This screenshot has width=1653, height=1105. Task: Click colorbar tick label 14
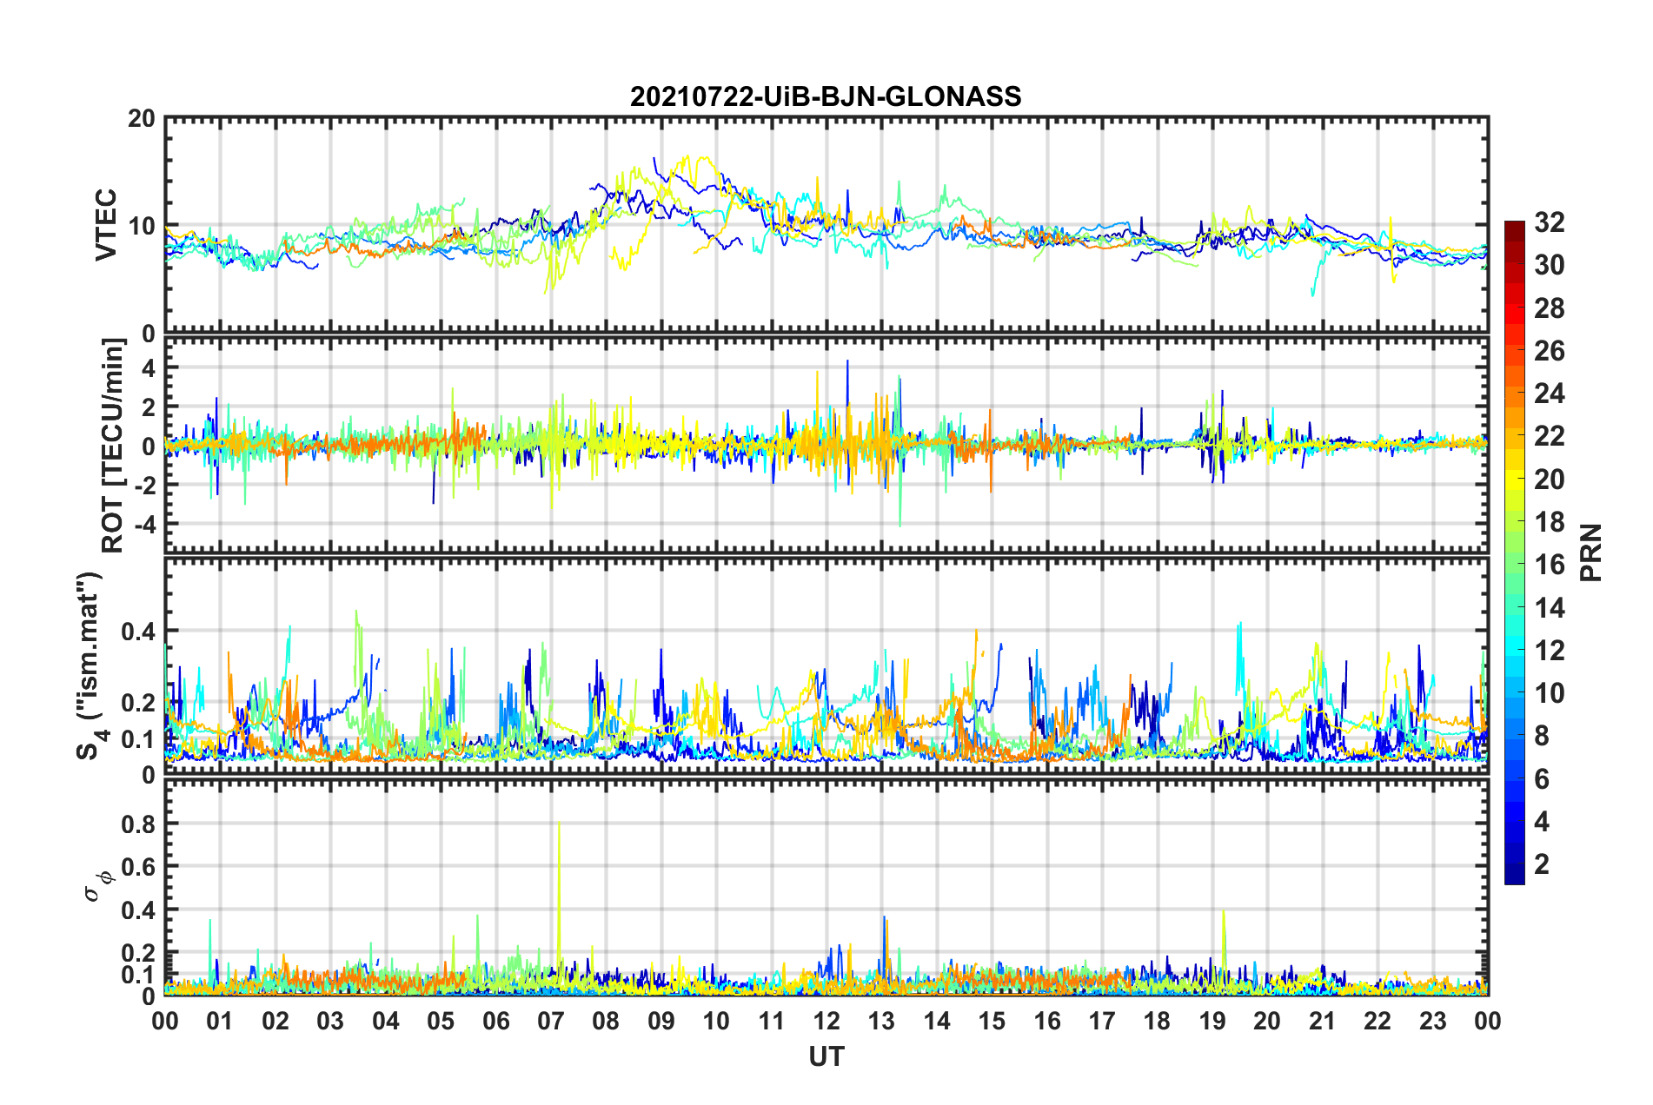pyautogui.click(x=1549, y=608)
